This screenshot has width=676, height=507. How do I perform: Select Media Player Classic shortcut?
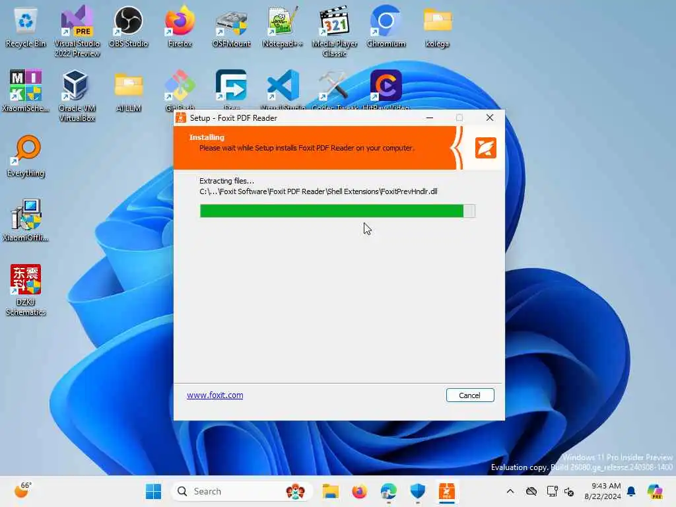(x=335, y=32)
